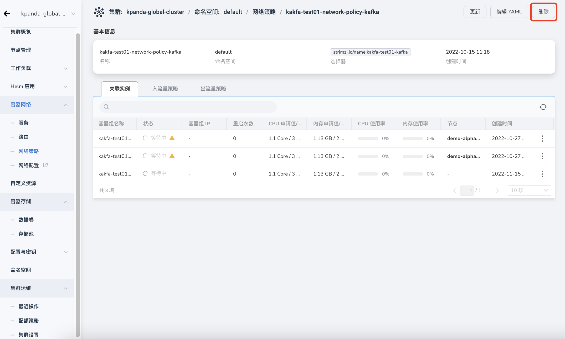Open 存储池 under 容器存储
565x339 pixels.
(x=26, y=234)
